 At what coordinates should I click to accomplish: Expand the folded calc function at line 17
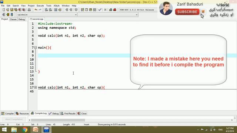click(x=36, y=88)
